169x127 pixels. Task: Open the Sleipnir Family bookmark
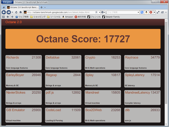(111, 17)
